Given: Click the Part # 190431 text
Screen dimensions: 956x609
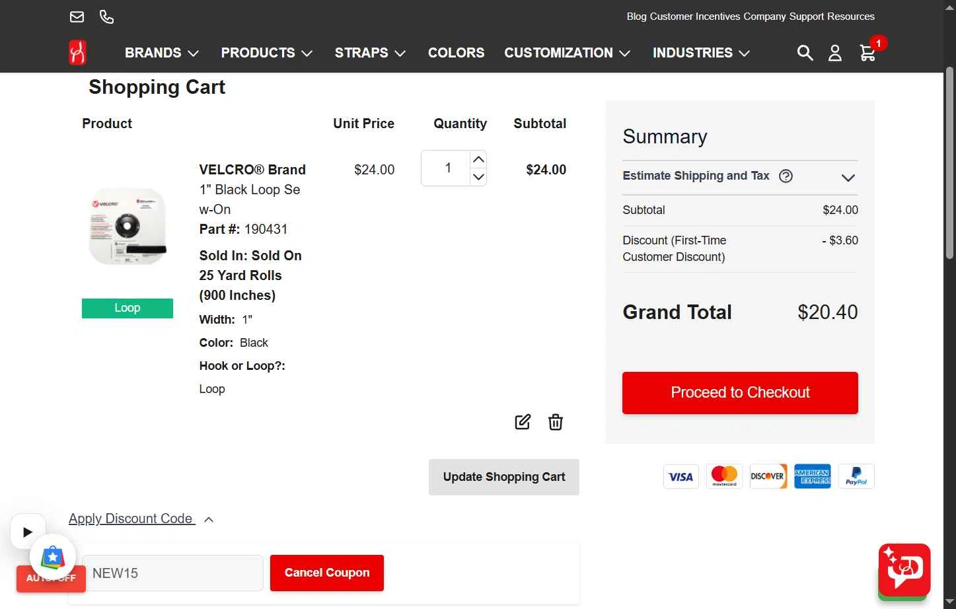Looking at the screenshot, I should click(x=243, y=229).
